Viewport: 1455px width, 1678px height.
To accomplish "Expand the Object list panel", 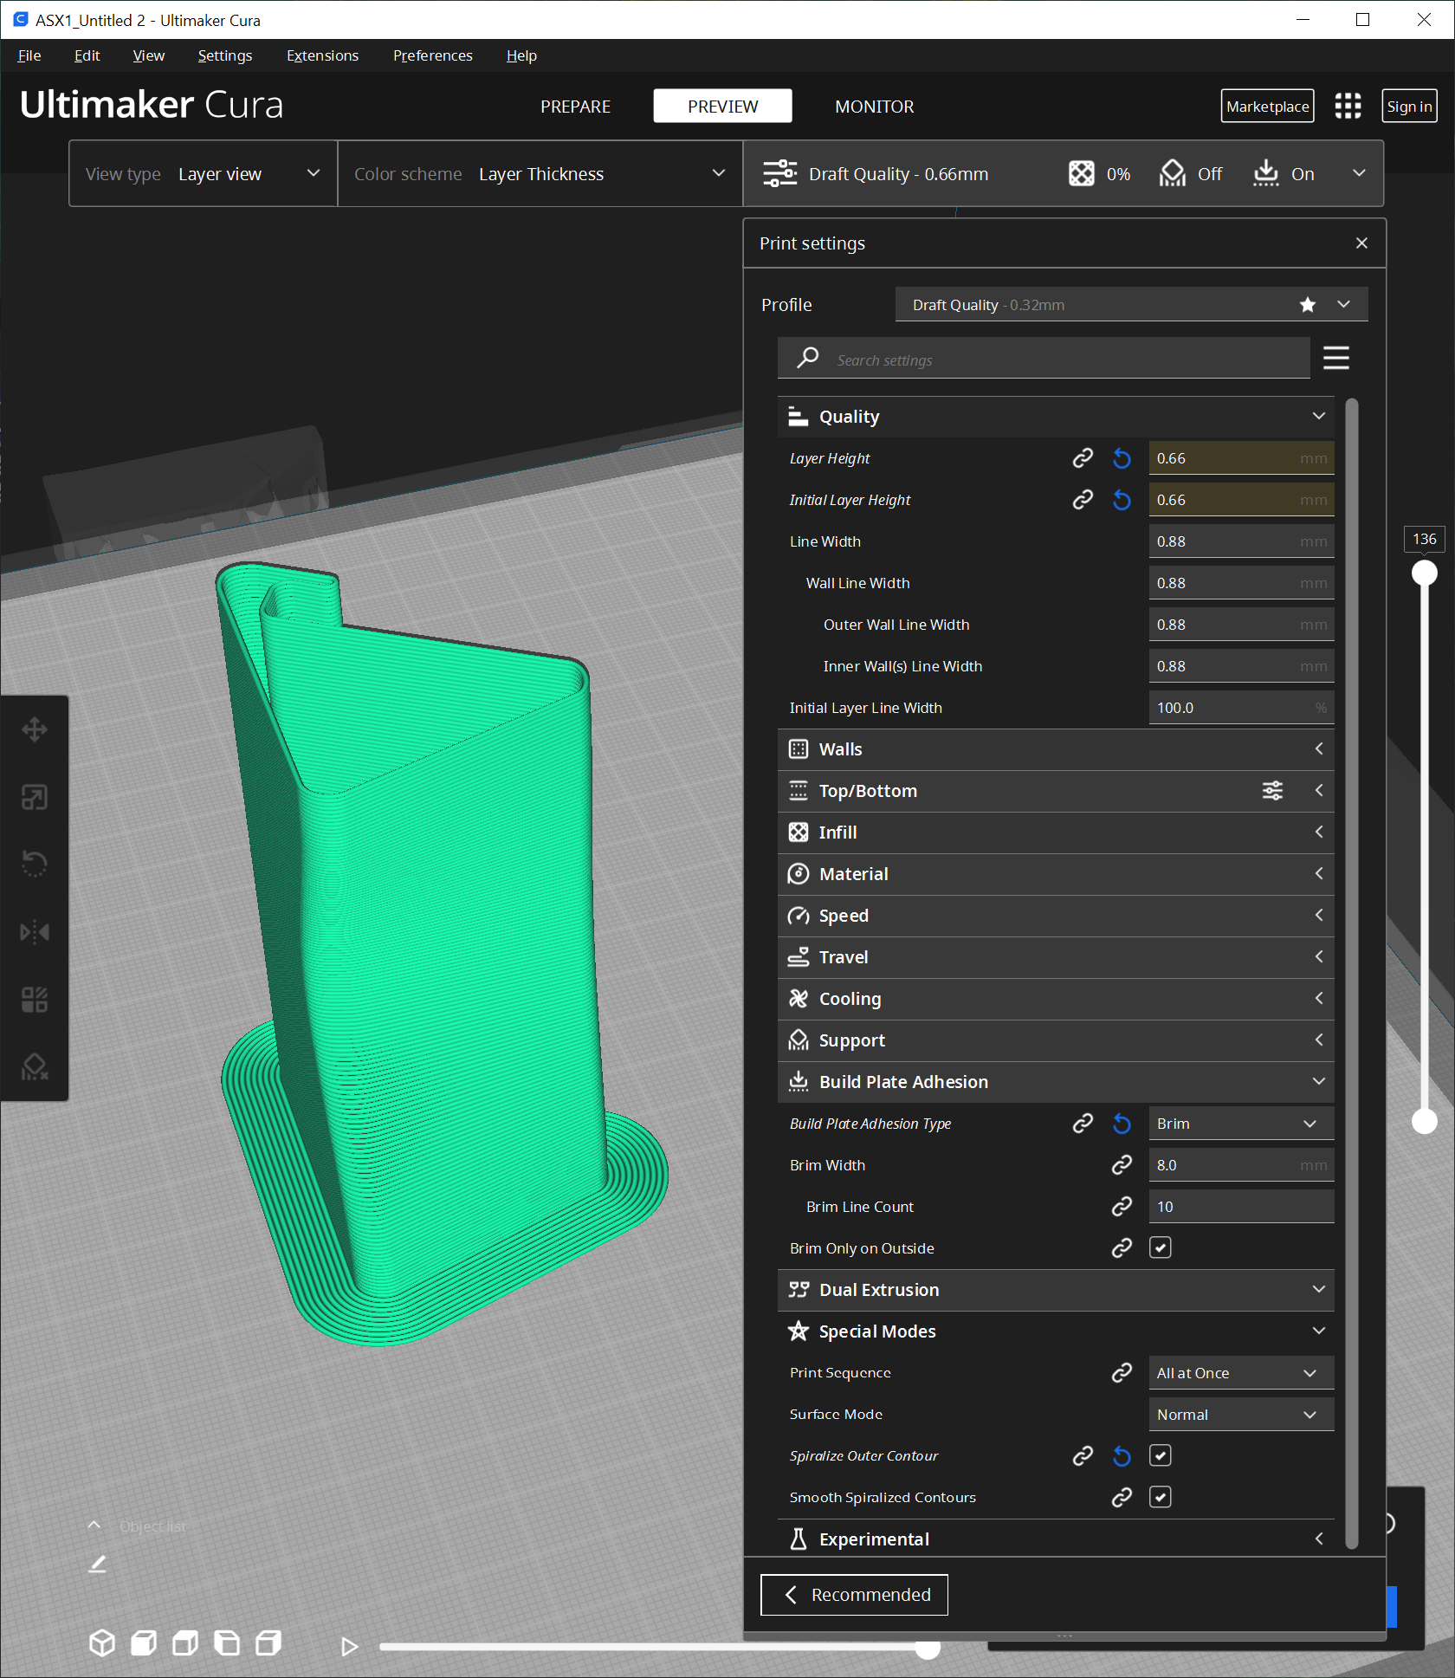I will [x=94, y=1526].
